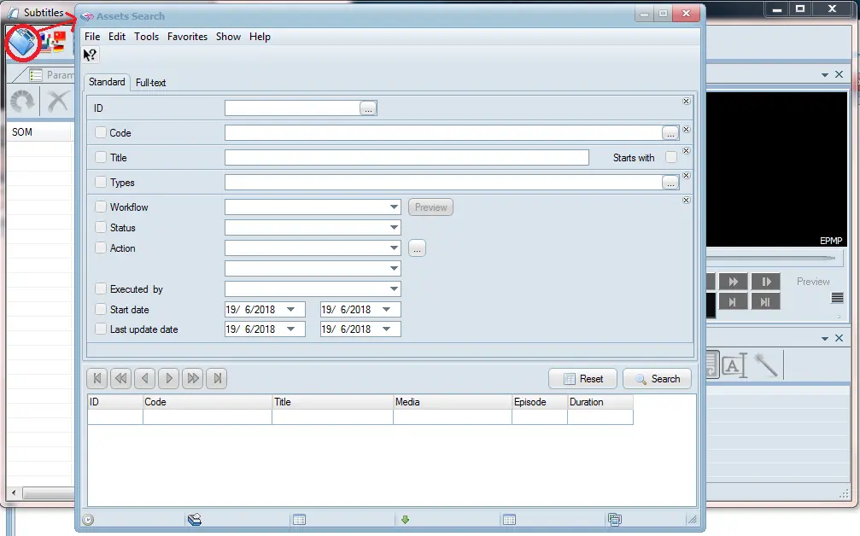Screen dimensions: 860x536
Task: Click into the Title text field
Action: pyautogui.click(x=406, y=158)
